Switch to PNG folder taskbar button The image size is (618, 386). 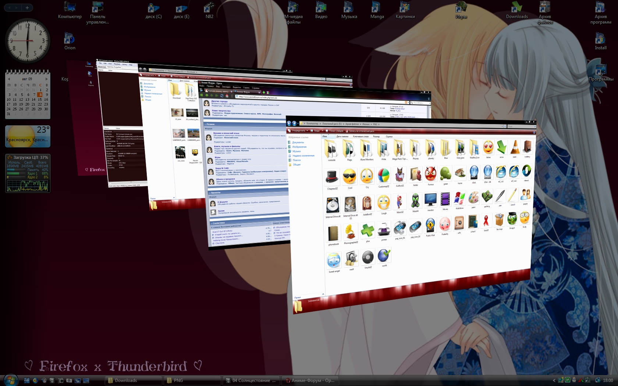tap(192, 380)
